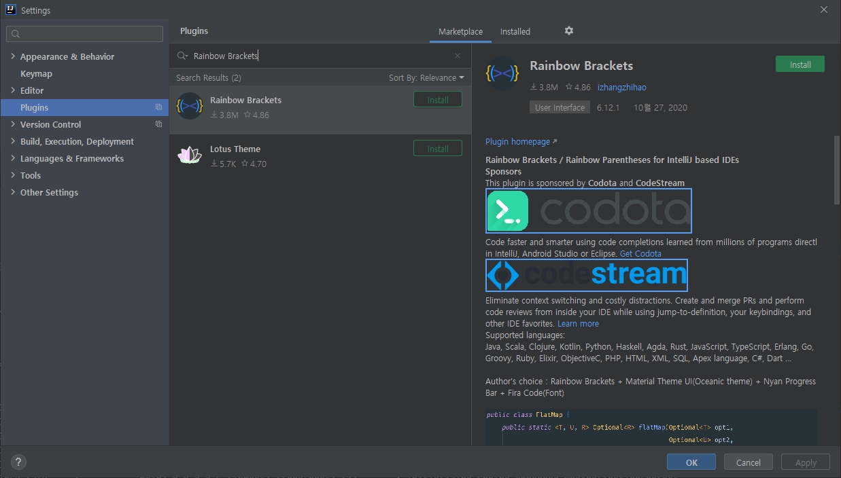
Task: Click the version number 6.12.1
Action: tap(608, 107)
